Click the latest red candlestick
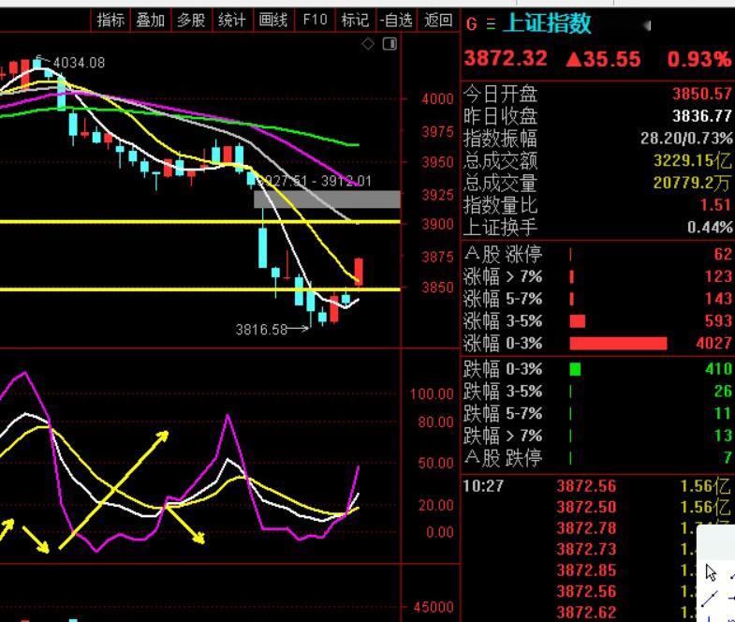This screenshot has height=622, width=735. pyautogui.click(x=359, y=272)
